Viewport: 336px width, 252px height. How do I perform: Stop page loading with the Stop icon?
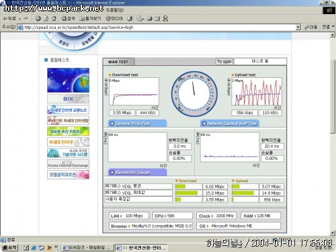(x=38, y=19)
